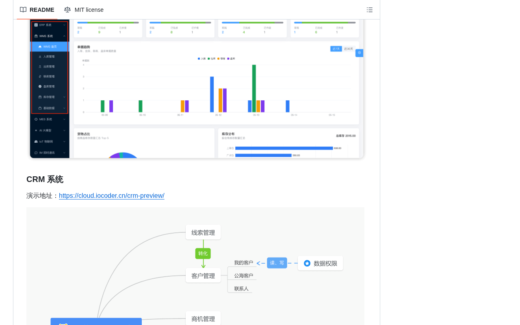520x325 pixels.
Task: Click the progress bar above the 9 count
Action: [x=108, y=23]
